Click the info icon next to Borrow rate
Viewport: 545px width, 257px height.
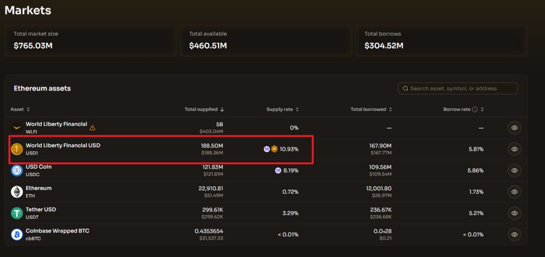pyautogui.click(x=475, y=109)
